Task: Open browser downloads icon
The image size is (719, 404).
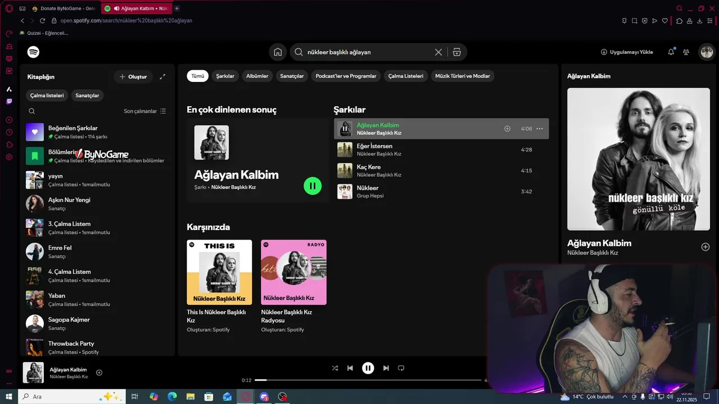Action: tap(700, 21)
